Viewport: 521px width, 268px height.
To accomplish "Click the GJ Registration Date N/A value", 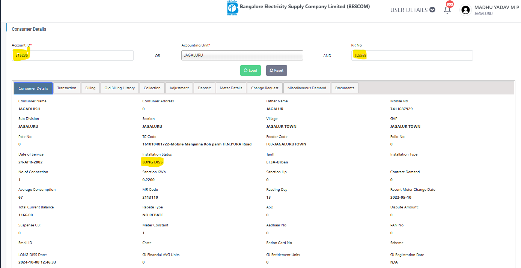I will pos(394,262).
